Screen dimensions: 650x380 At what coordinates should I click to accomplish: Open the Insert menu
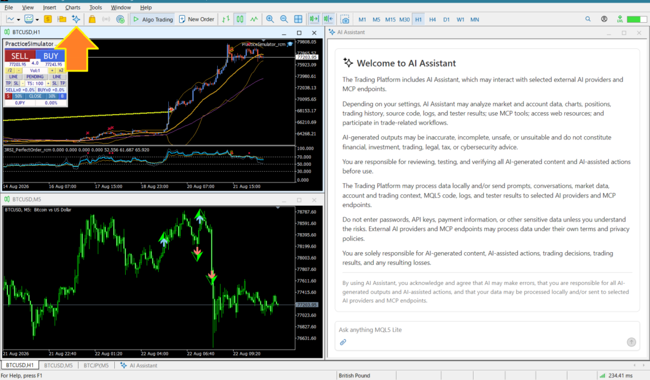[50, 8]
